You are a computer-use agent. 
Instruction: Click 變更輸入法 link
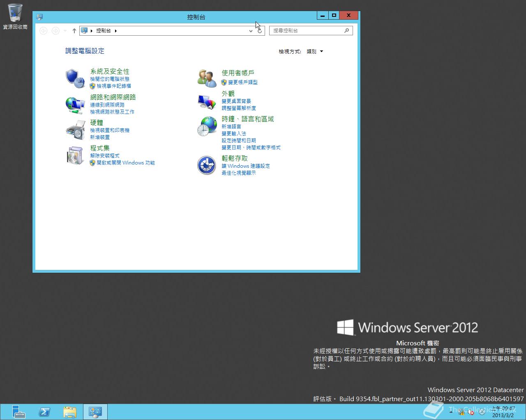234,134
